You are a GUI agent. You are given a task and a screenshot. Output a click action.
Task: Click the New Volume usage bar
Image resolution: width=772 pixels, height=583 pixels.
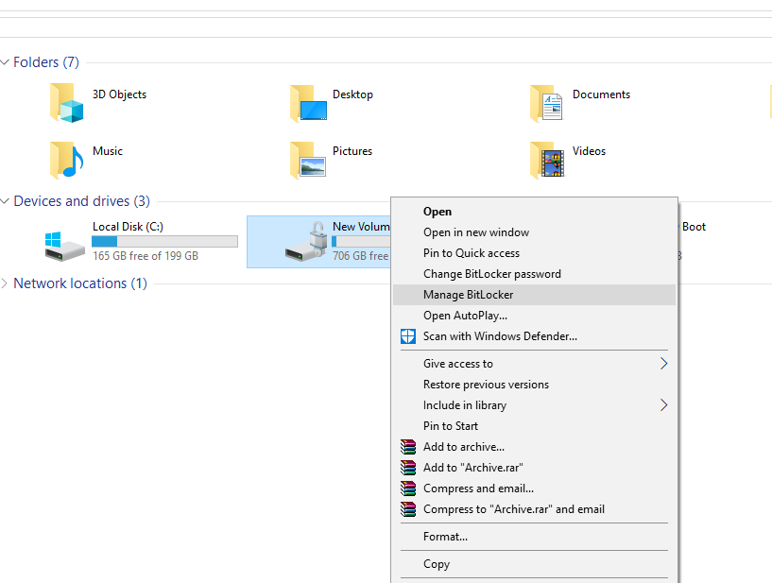pyautogui.click(x=361, y=241)
